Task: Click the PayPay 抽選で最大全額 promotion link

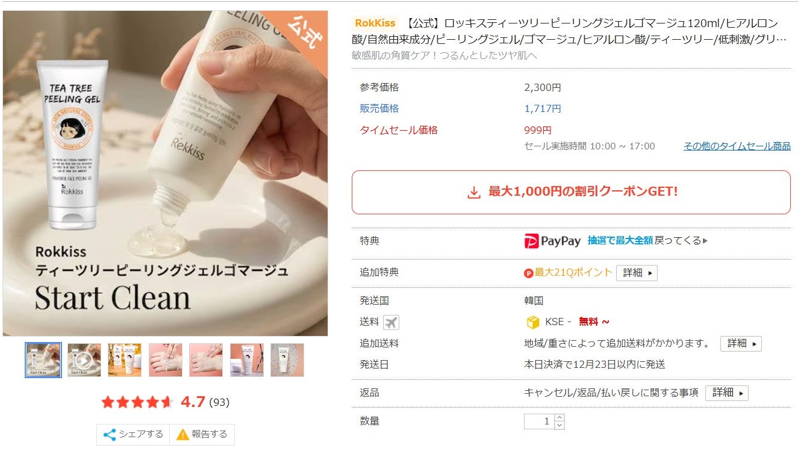Action: [x=620, y=241]
